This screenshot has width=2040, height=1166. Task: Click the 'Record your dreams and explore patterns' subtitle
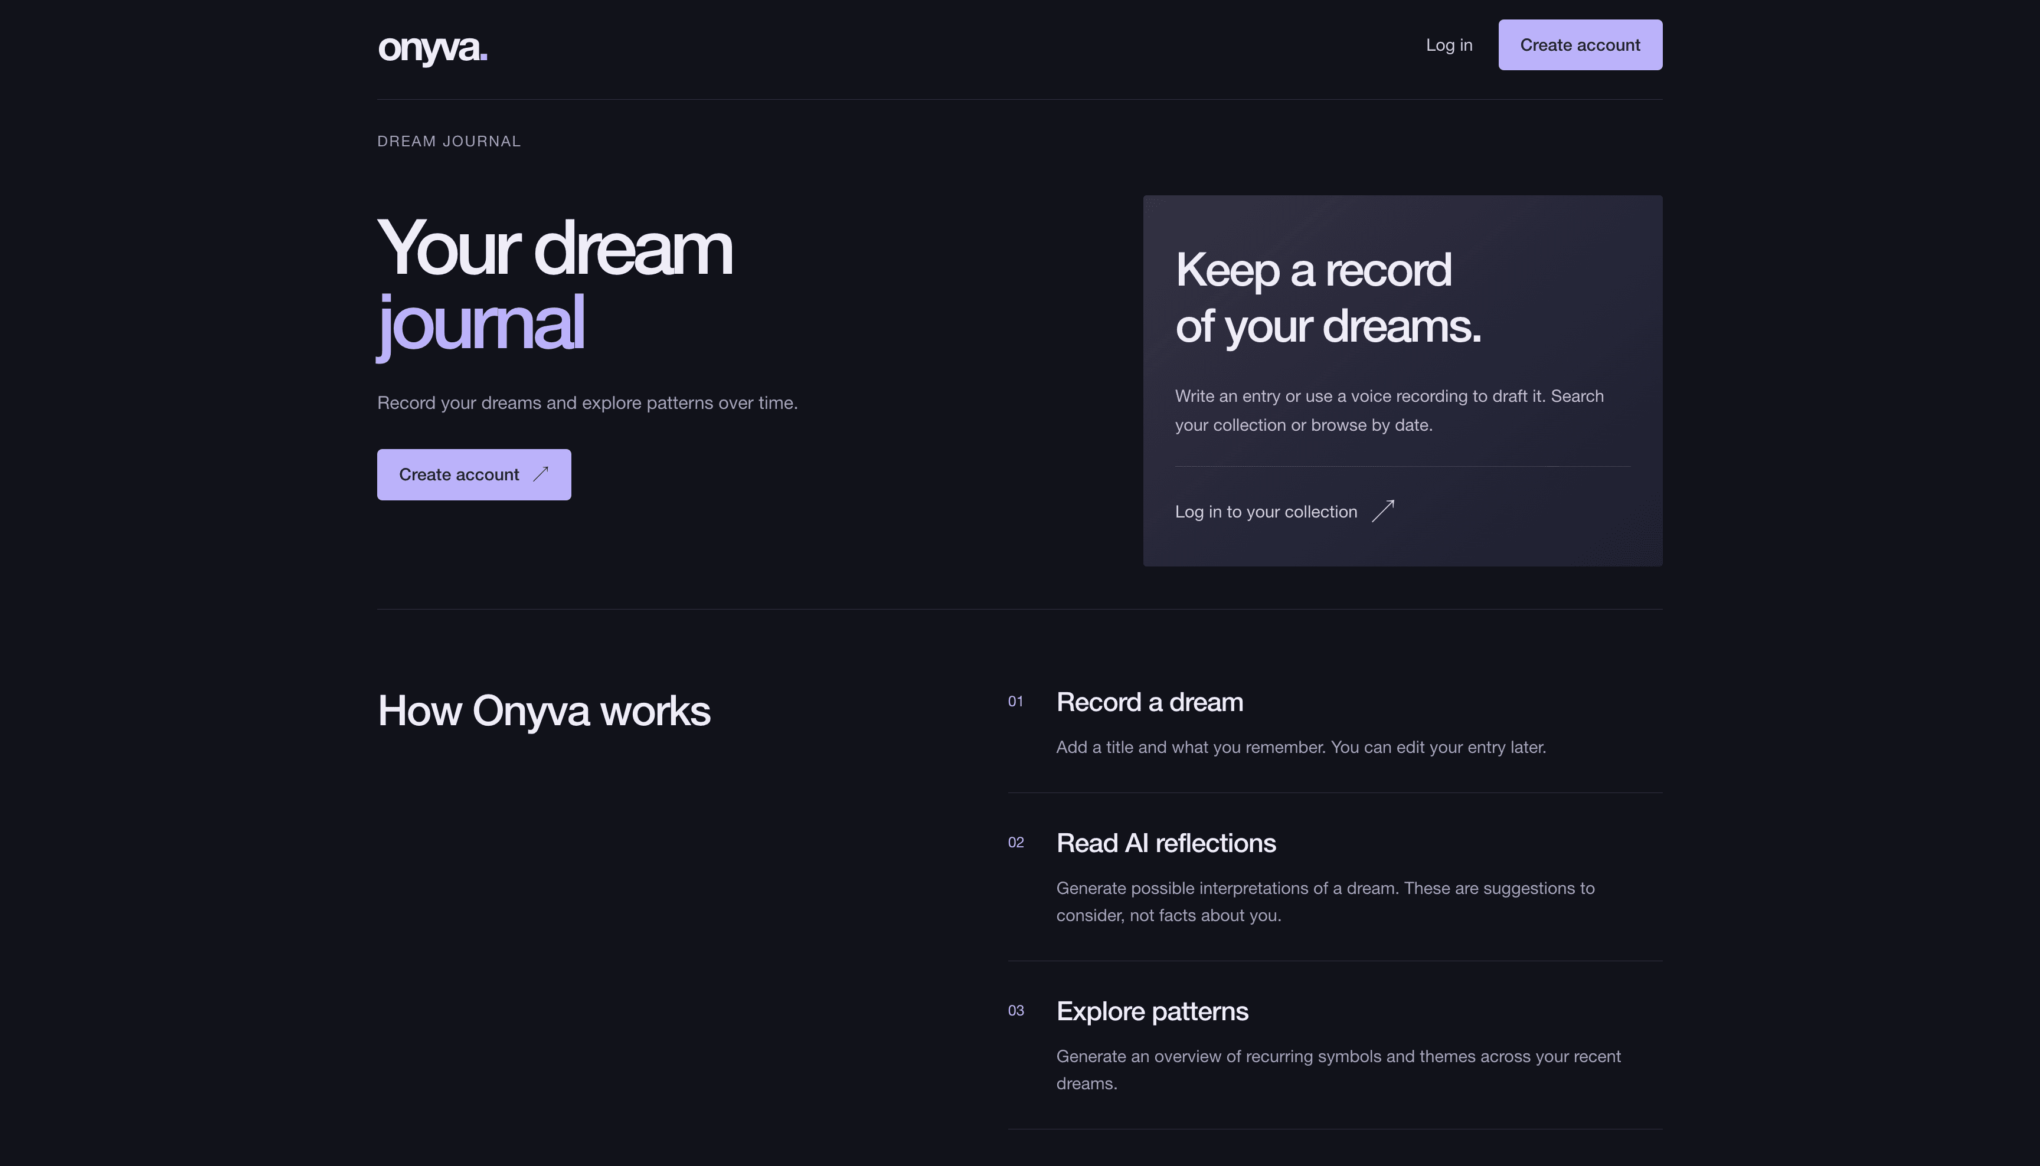coord(587,403)
